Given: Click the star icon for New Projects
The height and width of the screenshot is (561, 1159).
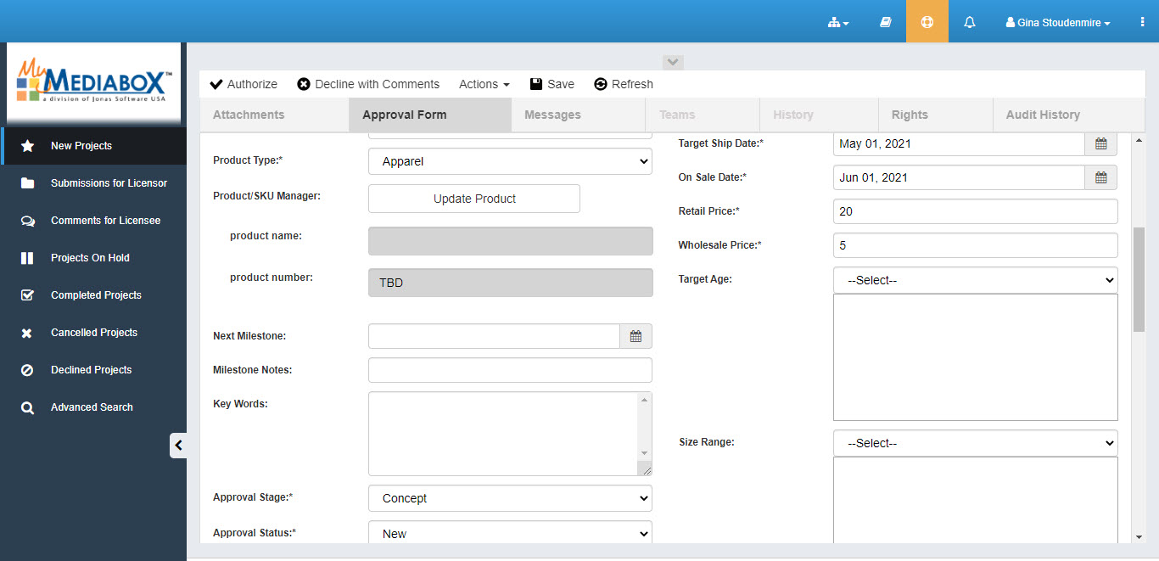Looking at the screenshot, I should tap(27, 146).
